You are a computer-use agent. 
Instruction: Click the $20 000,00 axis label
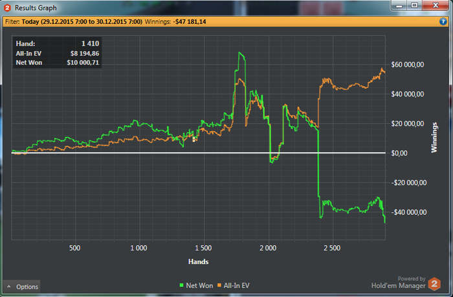(408, 124)
